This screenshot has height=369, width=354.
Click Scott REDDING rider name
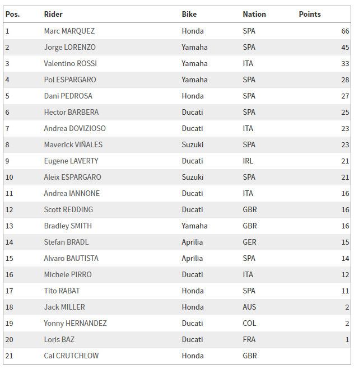[x=68, y=209]
